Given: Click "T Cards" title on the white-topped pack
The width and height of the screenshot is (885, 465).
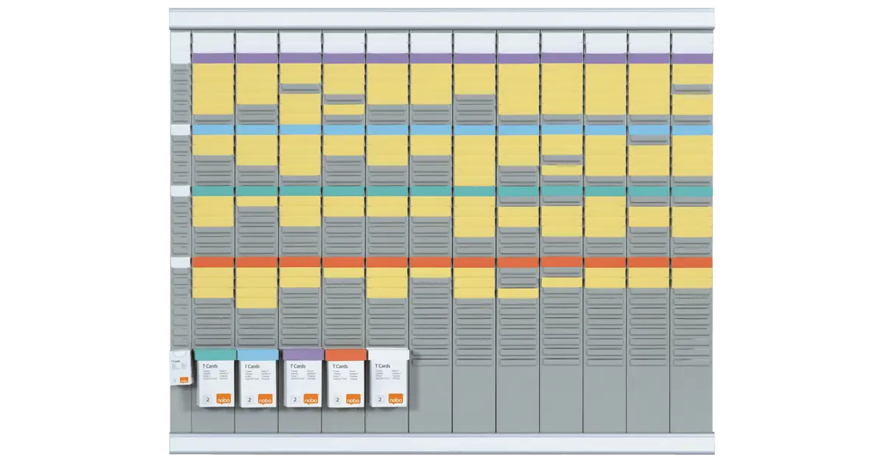Looking at the screenshot, I should [x=383, y=366].
